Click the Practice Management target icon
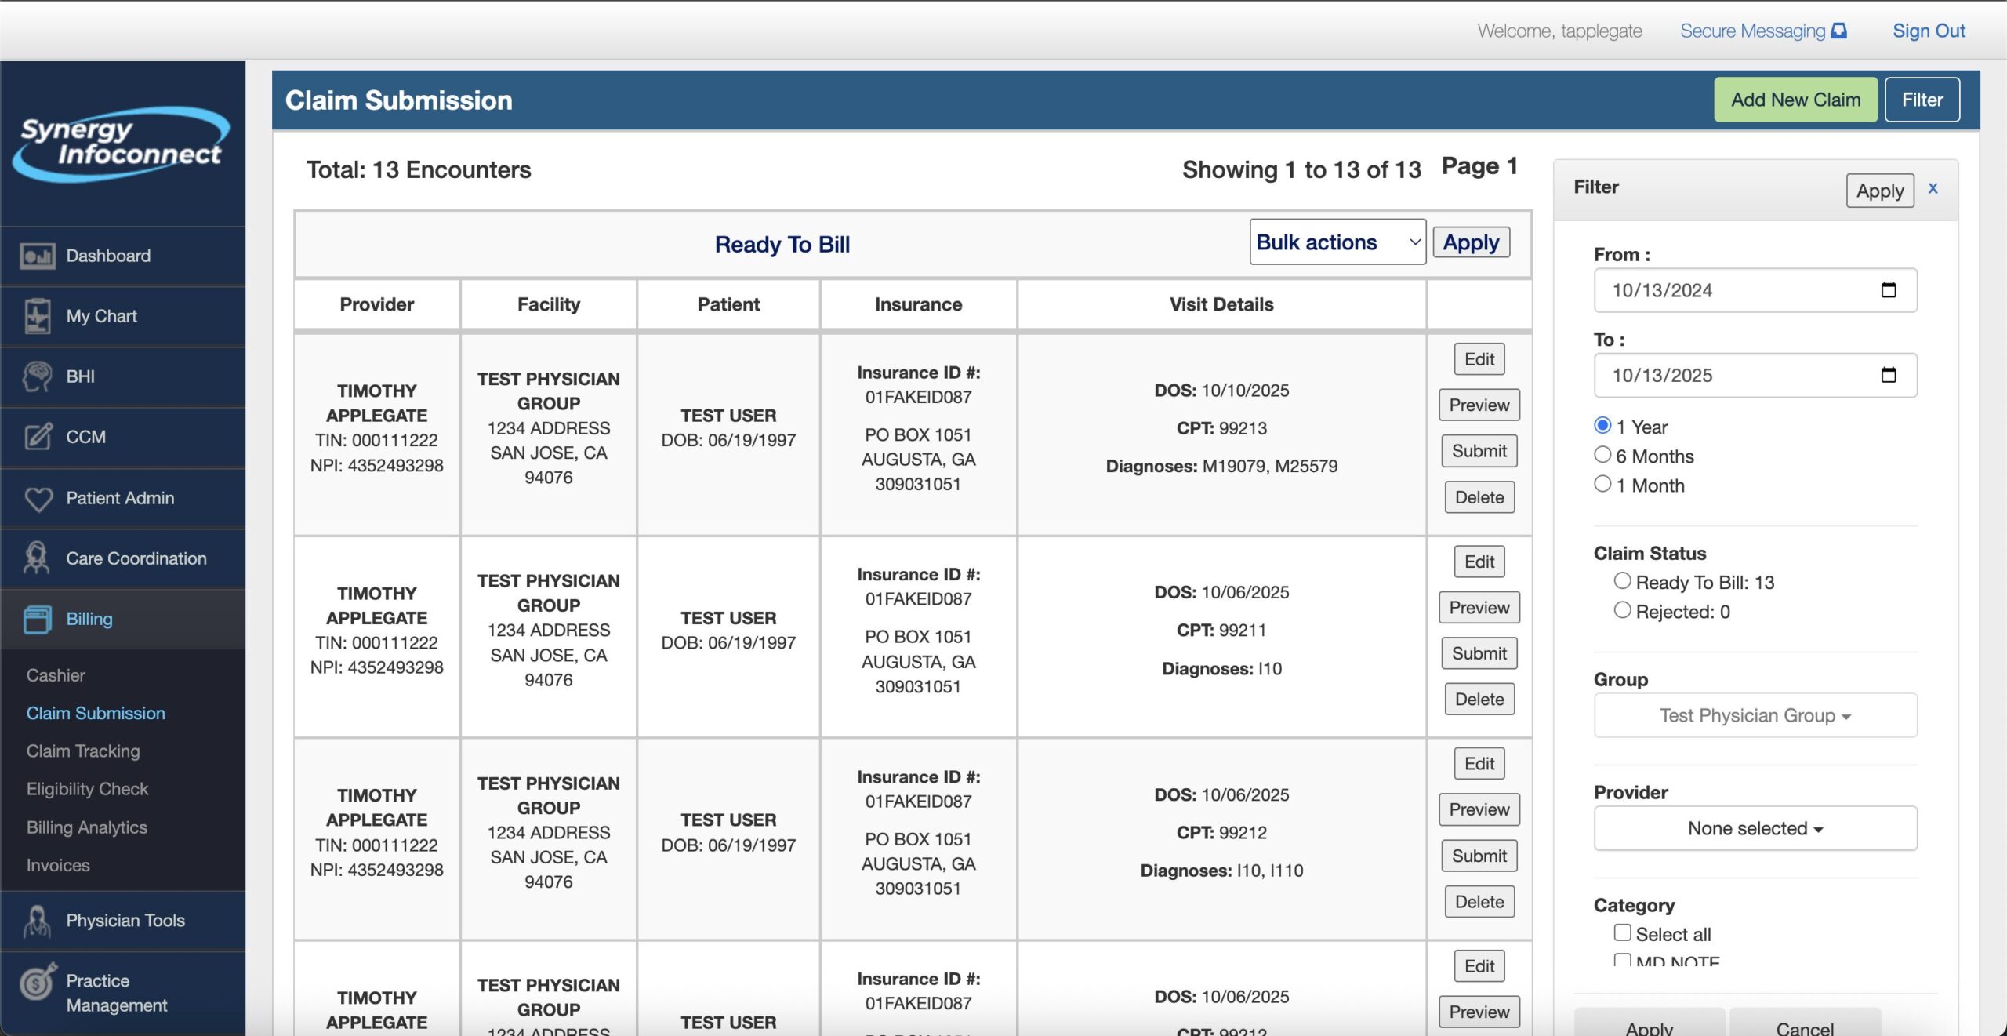This screenshot has height=1036, width=2007. (x=38, y=983)
